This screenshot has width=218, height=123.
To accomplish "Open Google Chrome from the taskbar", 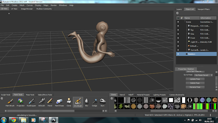I will pos(14,120).
